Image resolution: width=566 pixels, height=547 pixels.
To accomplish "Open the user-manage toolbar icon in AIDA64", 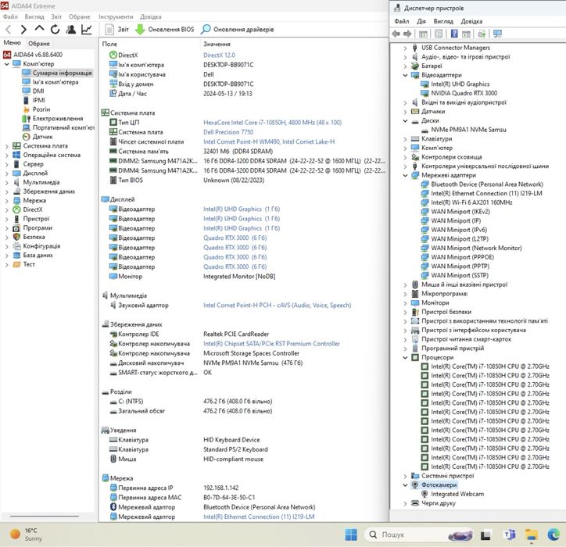I will [x=71, y=29].
